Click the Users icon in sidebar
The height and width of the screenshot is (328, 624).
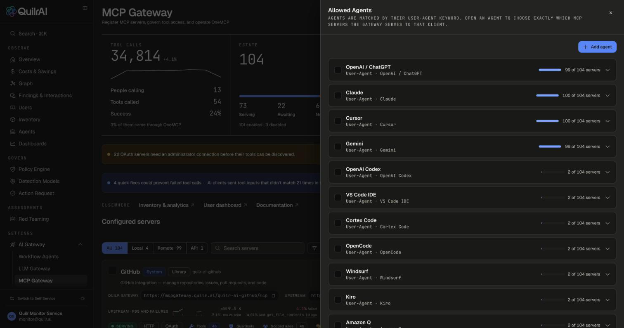point(13,107)
